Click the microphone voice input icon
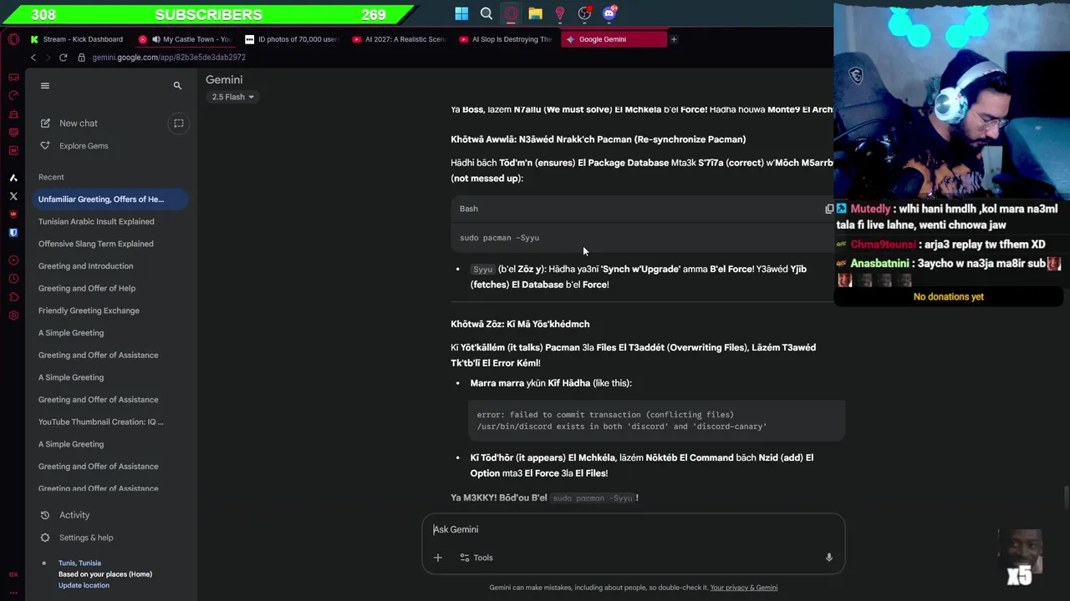1070x601 pixels. coord(828,558)
